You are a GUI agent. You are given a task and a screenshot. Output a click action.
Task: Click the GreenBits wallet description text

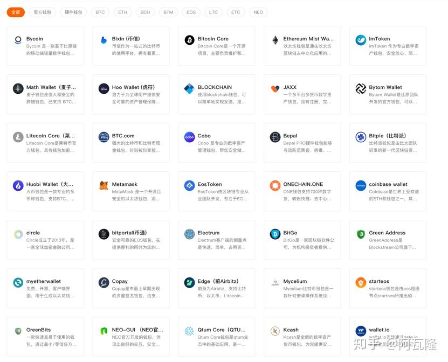(51, 341)
